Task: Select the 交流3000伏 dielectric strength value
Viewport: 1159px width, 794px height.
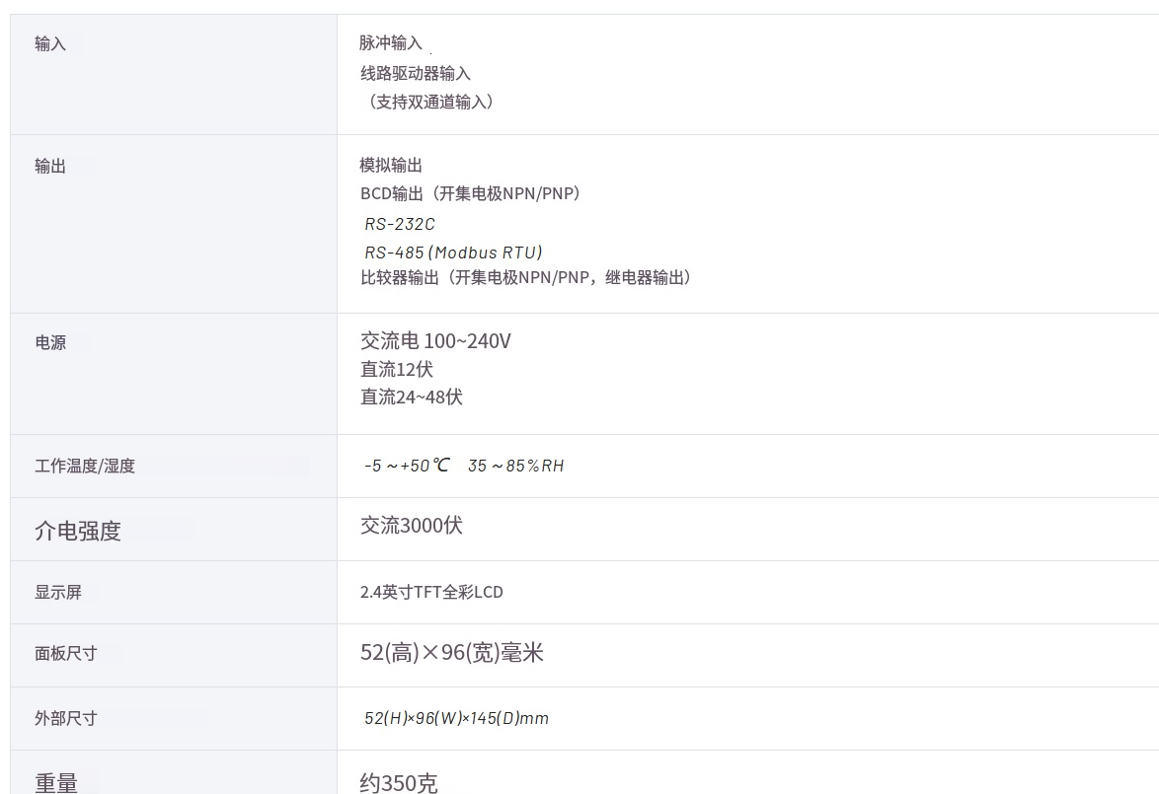Action: [x=411, y=526]
